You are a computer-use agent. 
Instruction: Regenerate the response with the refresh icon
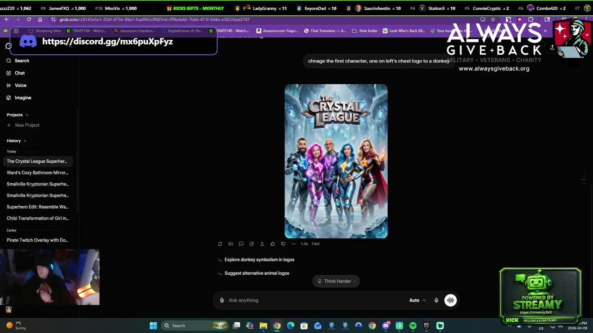220,244
